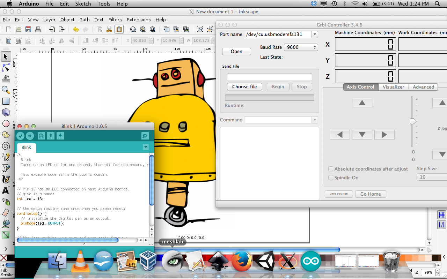
Task: Select the Inkscape 3D Box tool
Action: coord(6,112)
